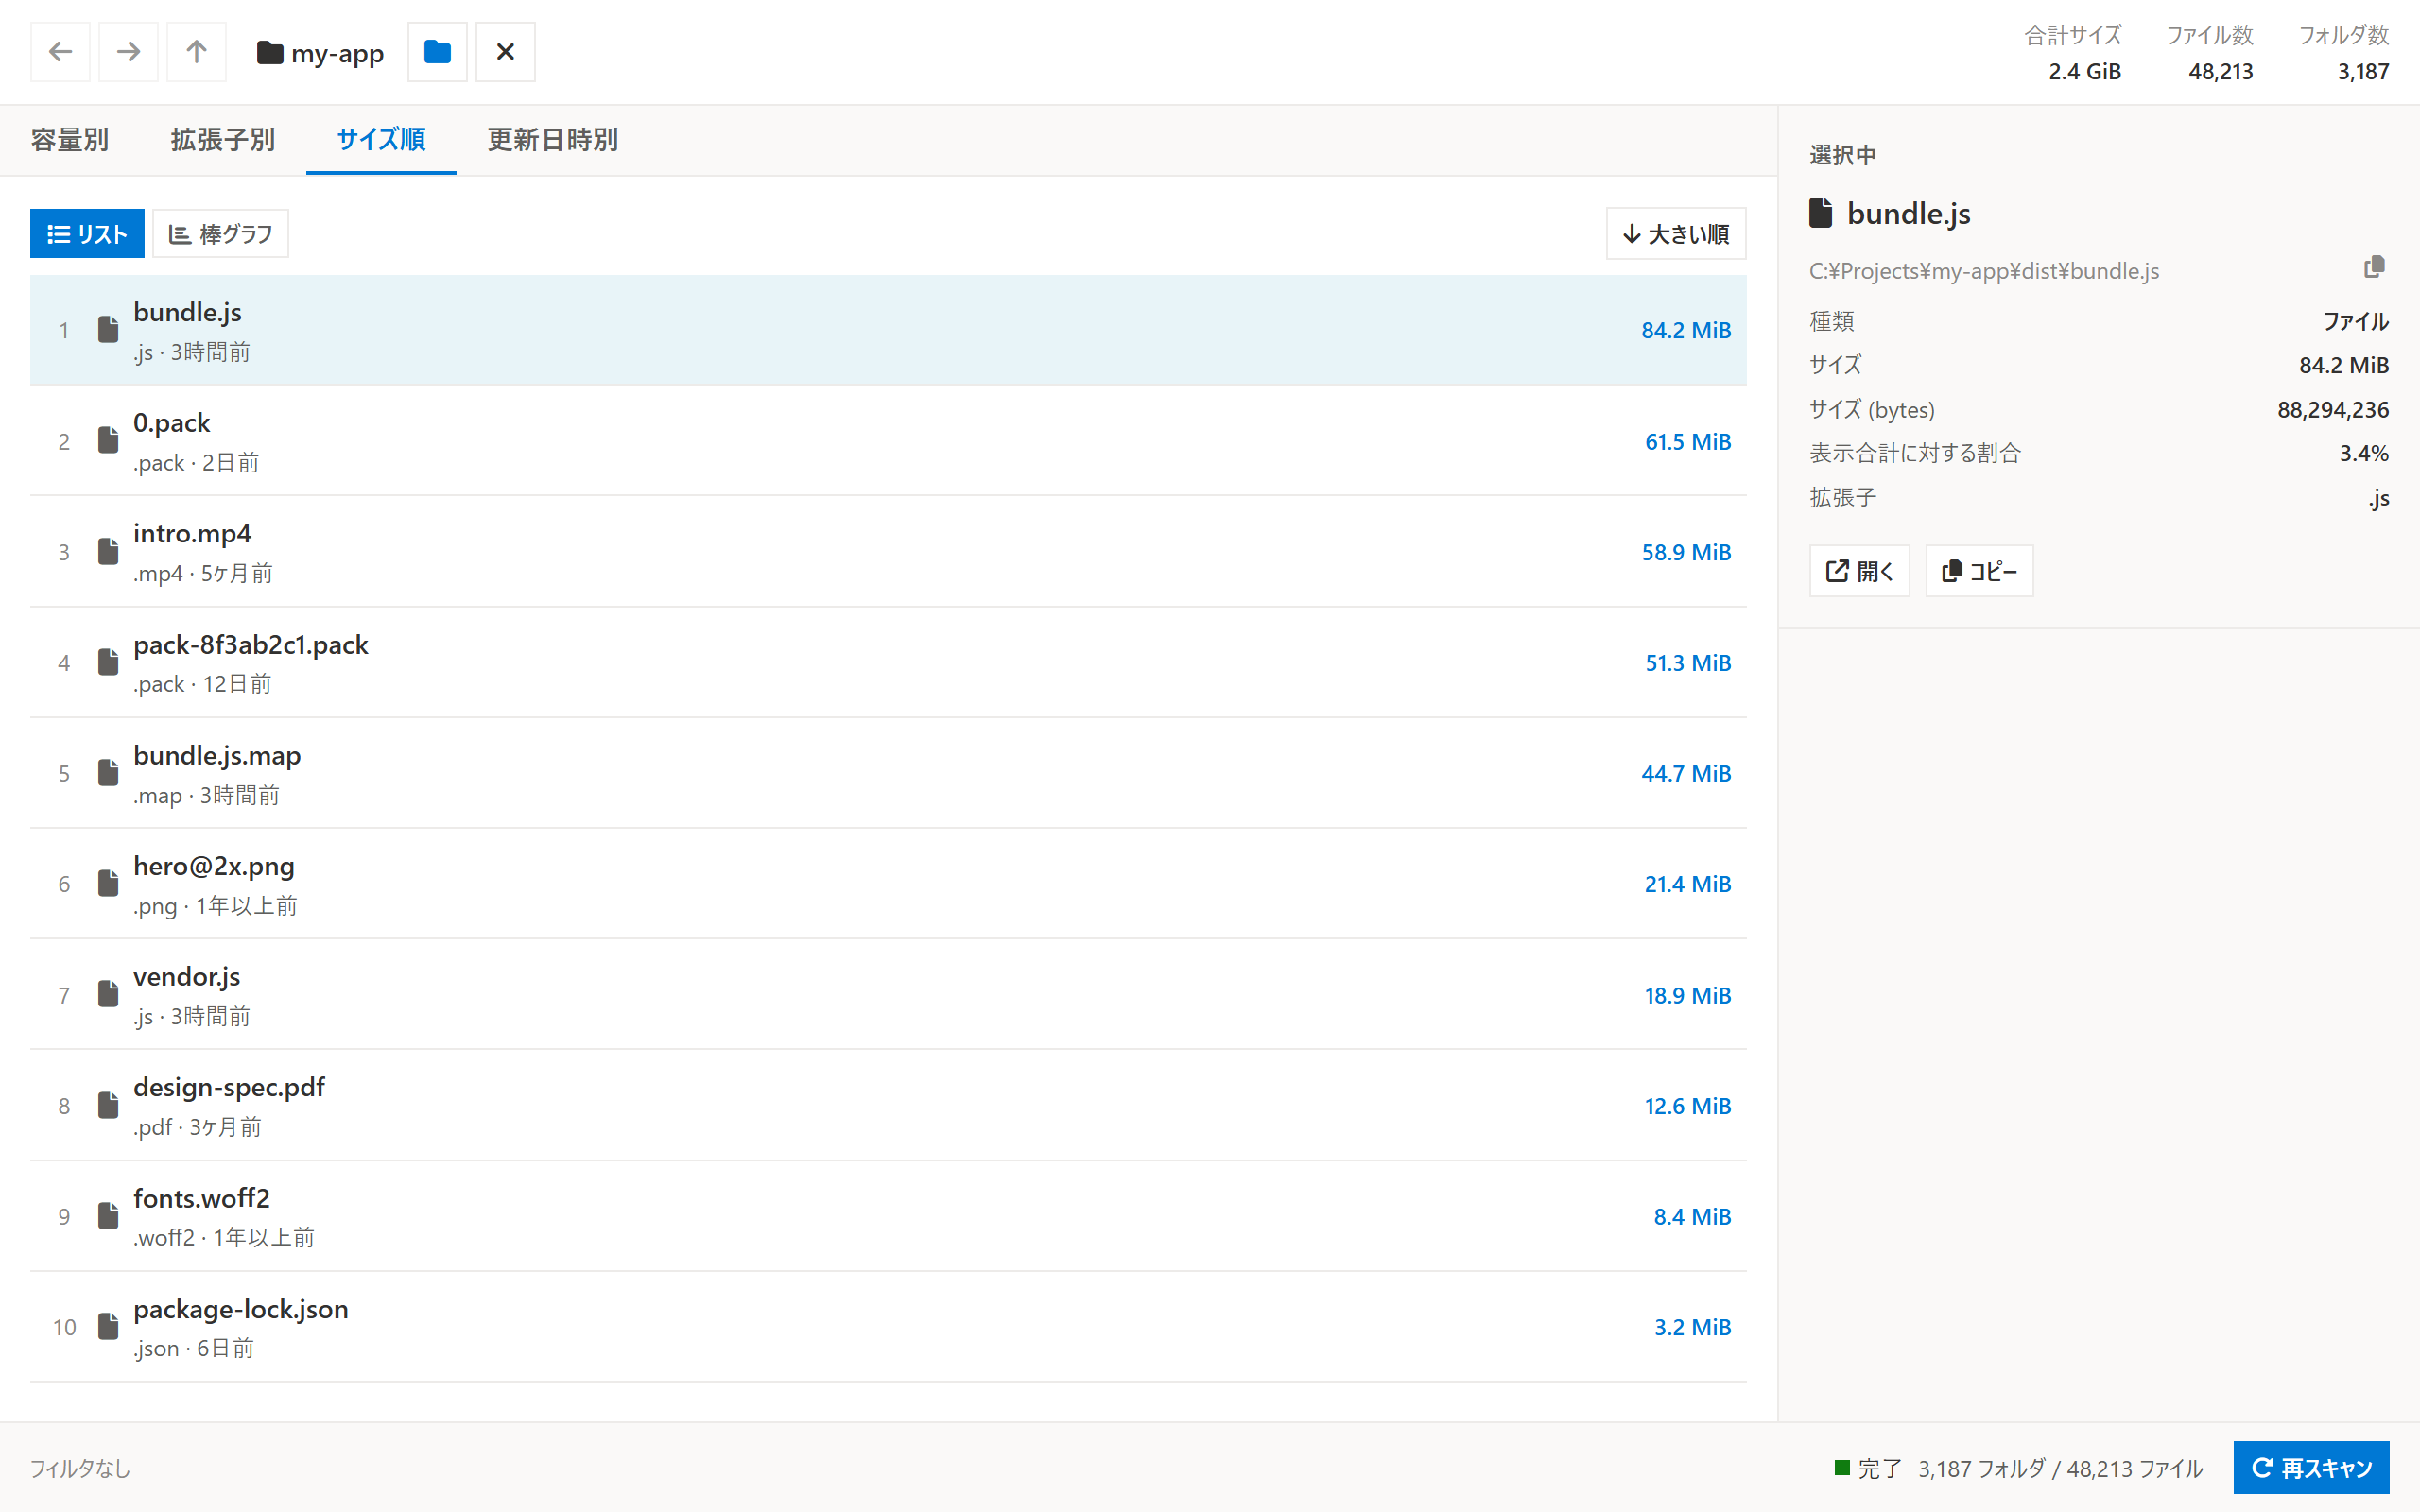Click 21.4 MiB size value

point(1688,884)
